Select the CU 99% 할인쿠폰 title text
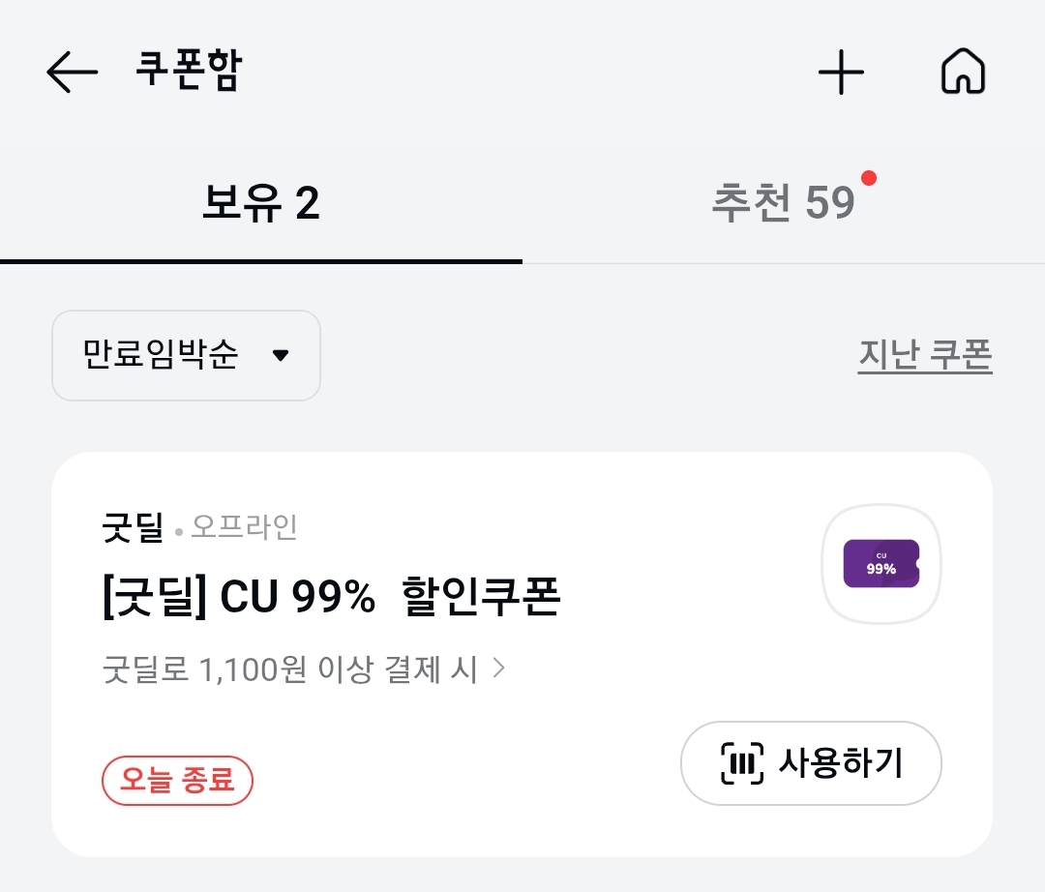1045x892 pixels. pos(329,599)
